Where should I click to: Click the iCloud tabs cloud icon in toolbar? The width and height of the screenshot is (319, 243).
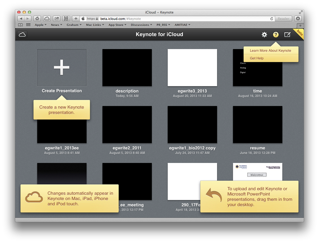[47, 19]
